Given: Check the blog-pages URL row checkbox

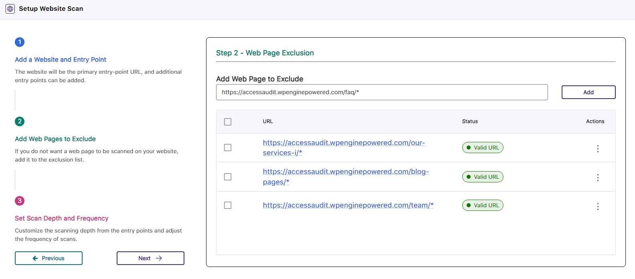Looking at the screenshot, I should coord(228,177).
